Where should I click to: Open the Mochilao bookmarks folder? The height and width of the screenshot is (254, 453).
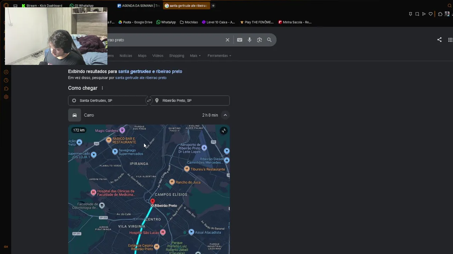[189, 22]
